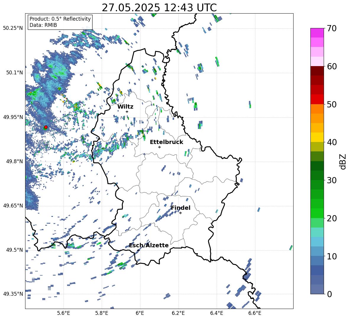Image resolution: width=350 pixels, height=319 pixels.
Task: Click the 49.8°N latitude label
Action: pos(14,161)
